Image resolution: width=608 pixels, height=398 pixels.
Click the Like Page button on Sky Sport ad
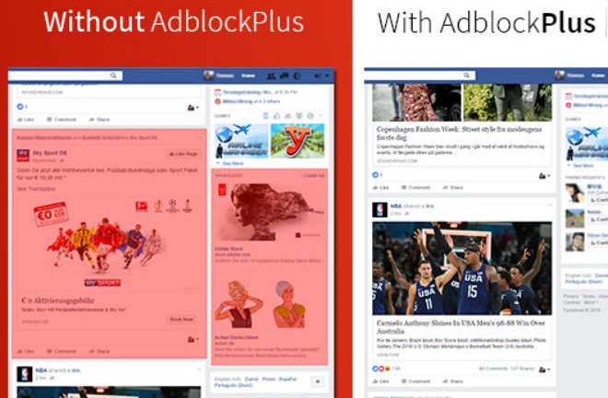click(x=183, y=154)
